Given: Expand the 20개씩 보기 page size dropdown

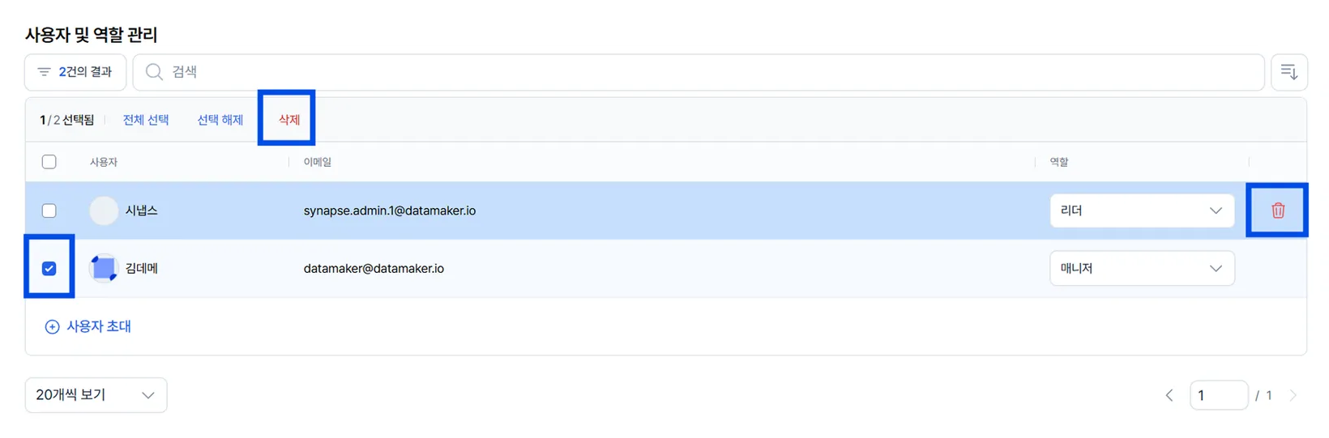Looking at the screenshot, I should click(96, 395).
